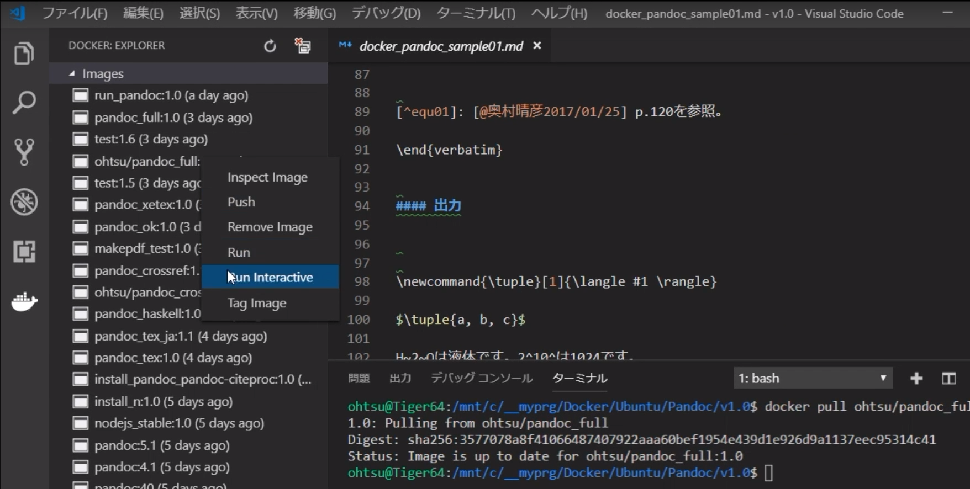Image resolution: width=970 pixels, height=489 pixels.
Task: Choose Run Interactive from context menu
Action: 270,277
